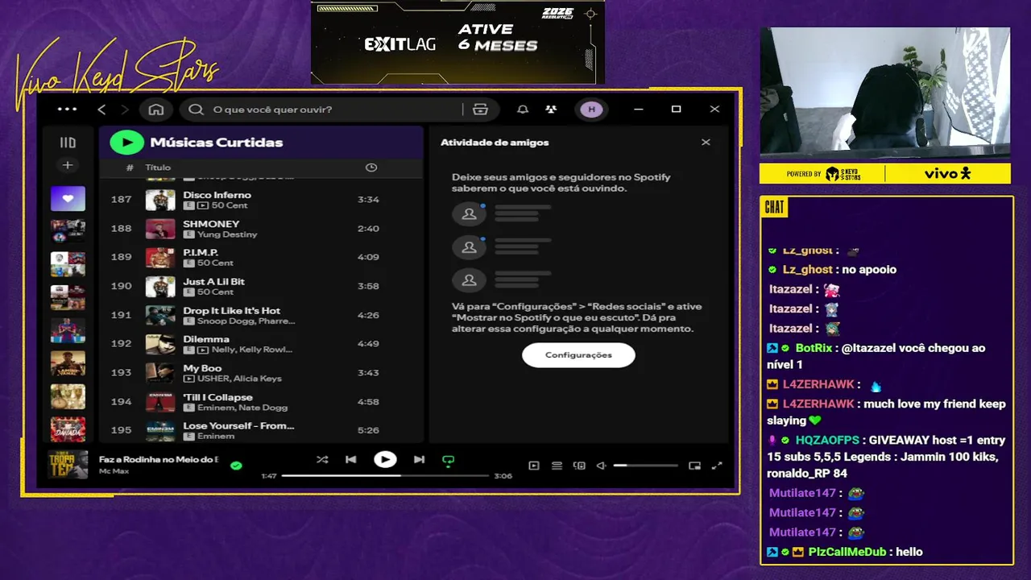Image resolution: width=1031 pixels, height=580 pixels.
Task: Open the friend activity icon in the top bar
Action: [551, 110]
